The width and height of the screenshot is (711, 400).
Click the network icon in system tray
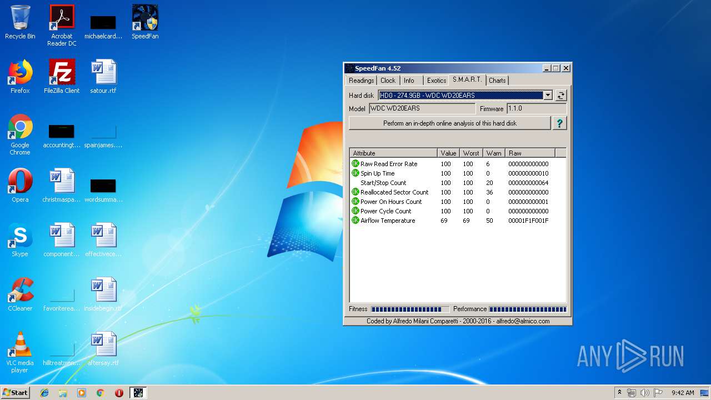coord(632,393)
